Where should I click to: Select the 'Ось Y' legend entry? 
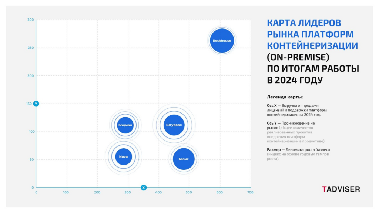(x=272, y=123)
